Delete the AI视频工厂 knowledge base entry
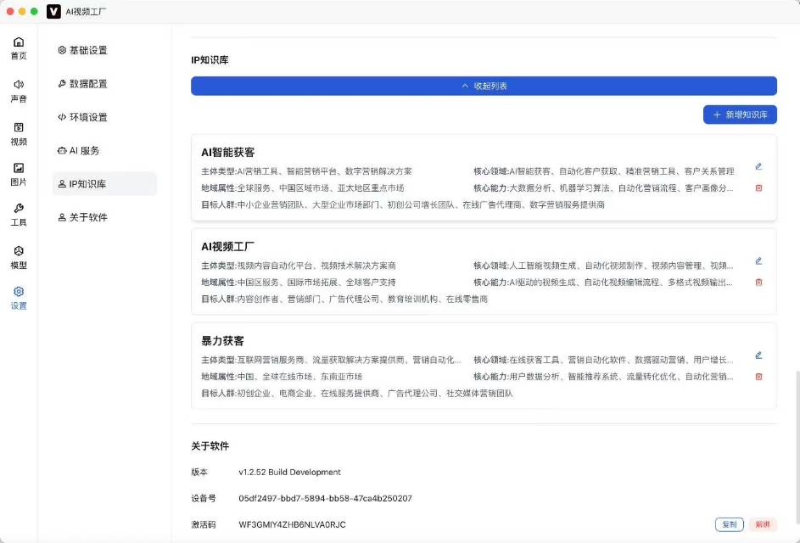 (x=758, y=283)
